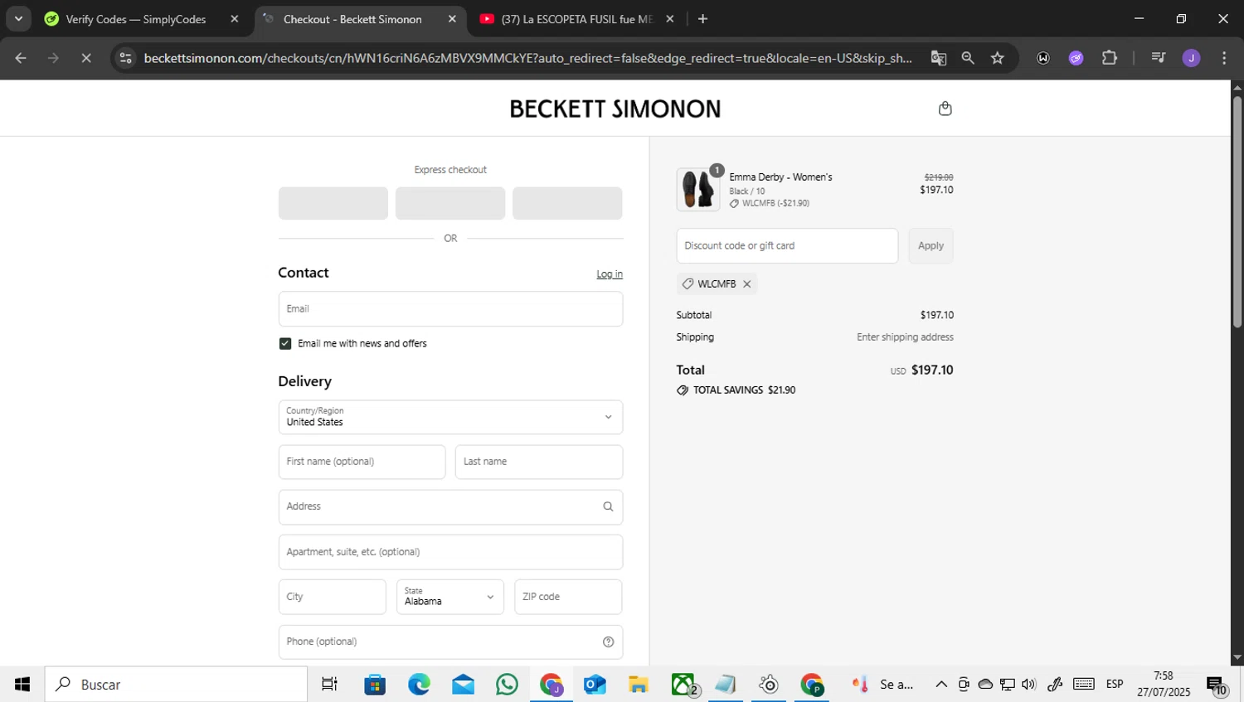
Task: Stop loading the page
Action: (86, 58)
